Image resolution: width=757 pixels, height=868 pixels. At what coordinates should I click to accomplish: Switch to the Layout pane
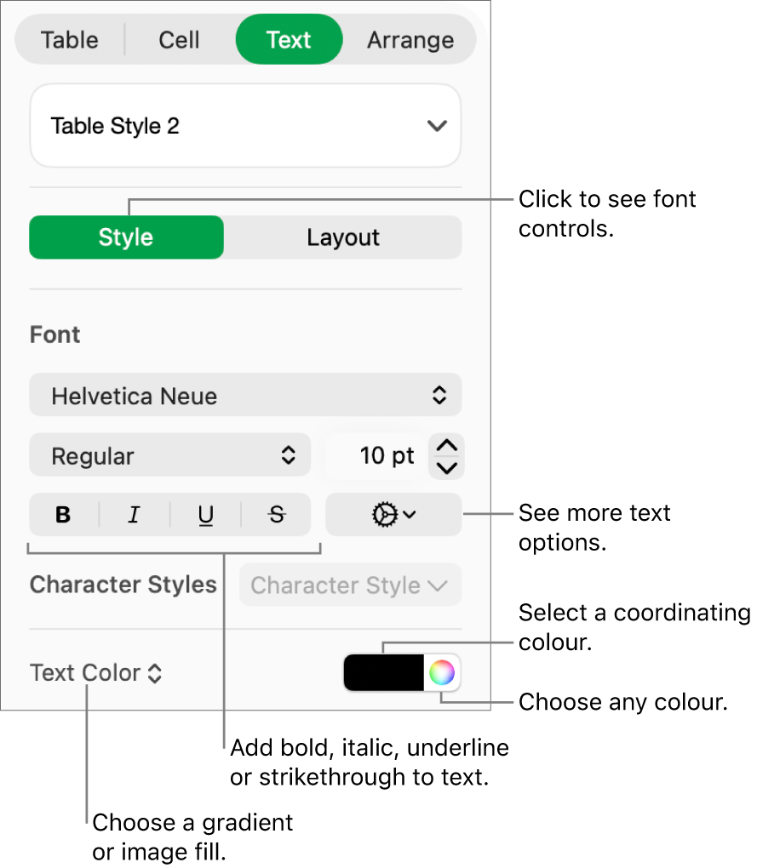tap(342, 237)
